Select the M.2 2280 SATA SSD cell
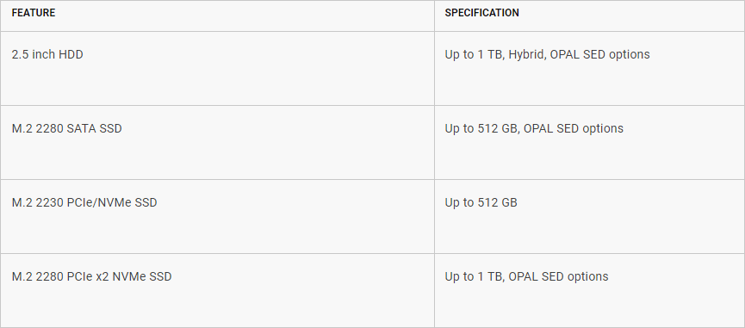The height and width of the screenshot is (328, 745). [x=217, y=142]
